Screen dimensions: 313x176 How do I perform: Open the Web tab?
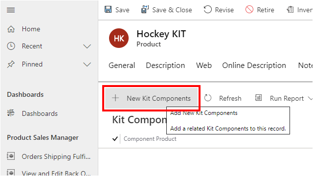pyautogui.click(x=203, y=66)
